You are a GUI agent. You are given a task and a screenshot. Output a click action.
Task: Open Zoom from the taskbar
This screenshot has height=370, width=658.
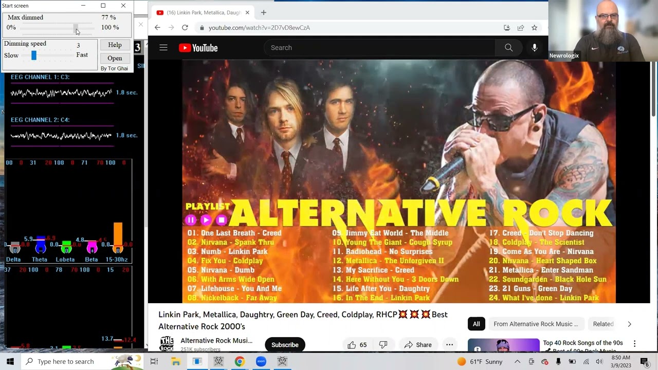pyautogui.click(x=261, y=361)
